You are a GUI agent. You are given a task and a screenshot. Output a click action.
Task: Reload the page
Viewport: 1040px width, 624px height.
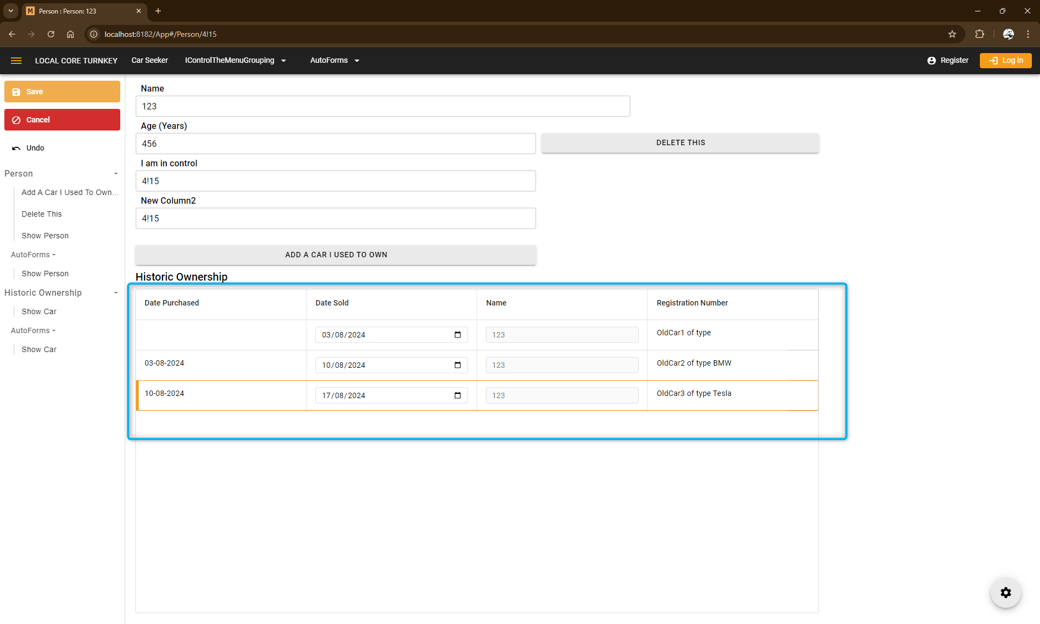point(51,34)
